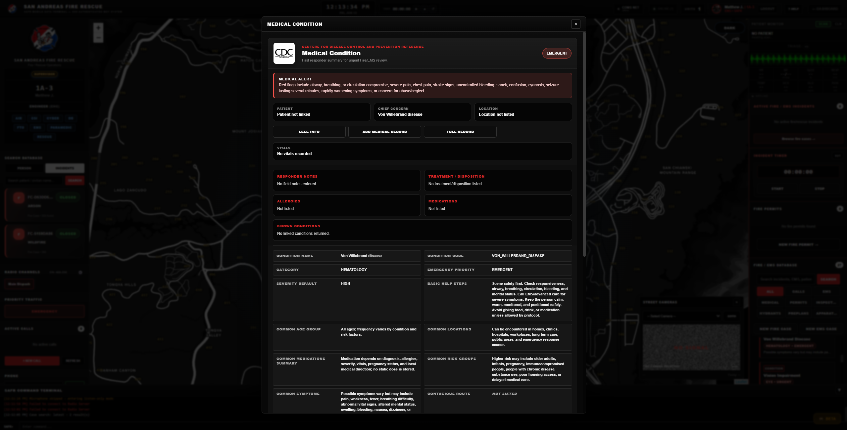The image size is (847, 430).
Task: Click the EMERGENCY priority traffic button
Action: coord(44,312)
